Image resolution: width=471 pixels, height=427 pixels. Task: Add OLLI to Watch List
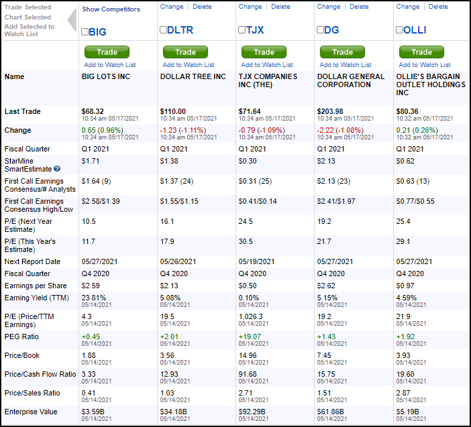(x=425, y=65)
